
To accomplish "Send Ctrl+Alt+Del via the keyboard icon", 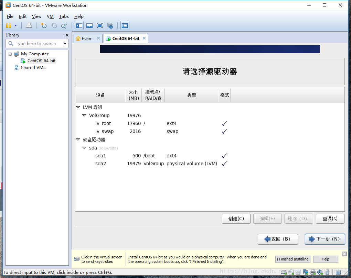I will [x=29, y=25].
